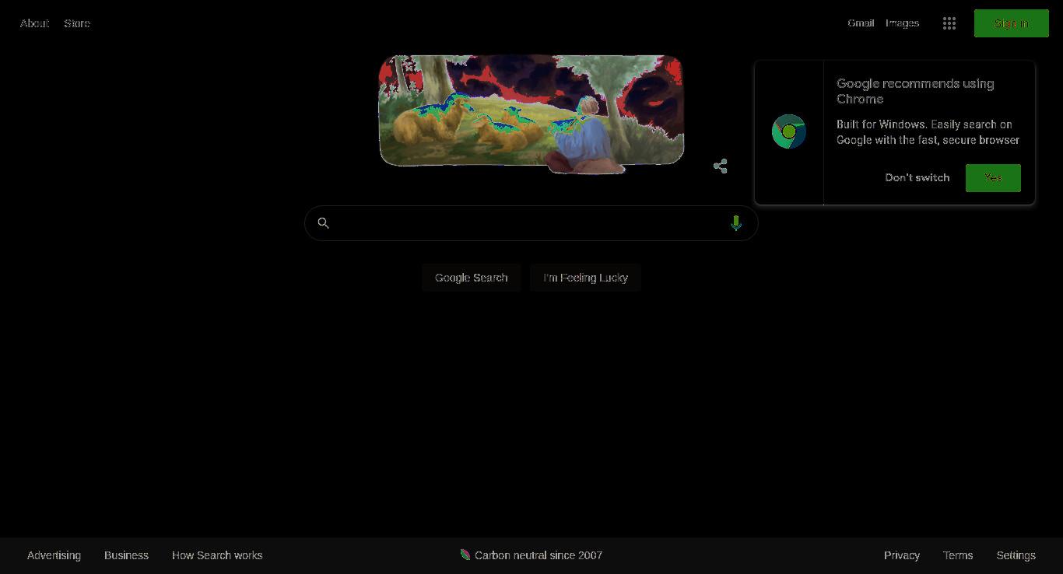Choose Don't switch in Chrome prompt

[x=917, y=177]
